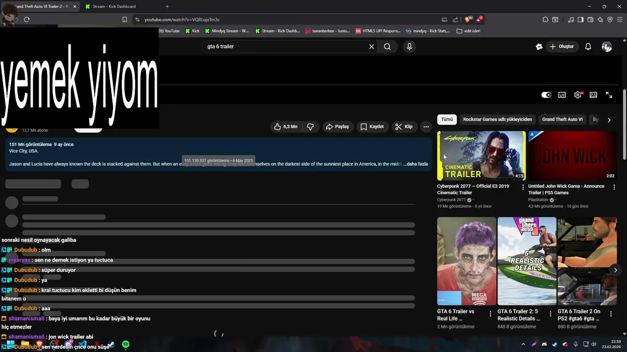Switch the player to theater mode
The image size is (627, 352).
593,95
